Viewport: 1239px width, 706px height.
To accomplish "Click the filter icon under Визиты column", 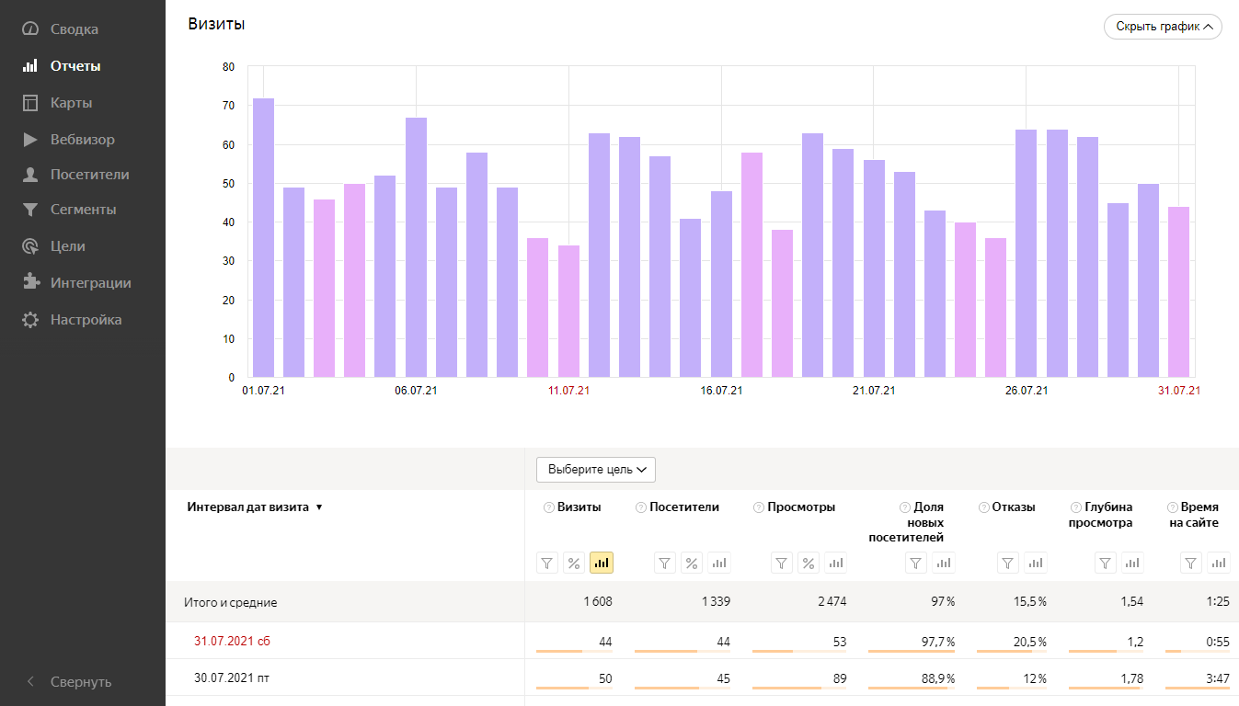I will pos(547,564).
